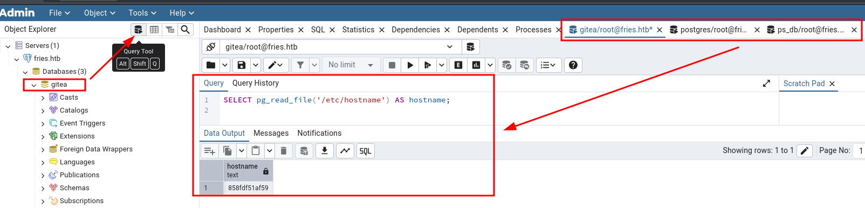Open the Tools menu
Image resolution: width=865 pixels, height=208 pixels.
(x=142, y=13)
